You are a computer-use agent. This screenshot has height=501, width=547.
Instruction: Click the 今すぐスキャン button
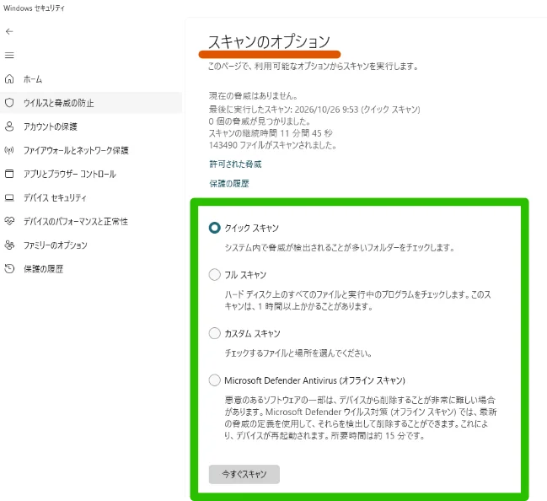click(x=244, y=474)
